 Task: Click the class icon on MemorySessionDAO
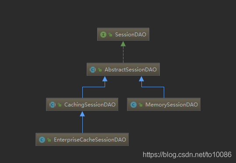134,105
